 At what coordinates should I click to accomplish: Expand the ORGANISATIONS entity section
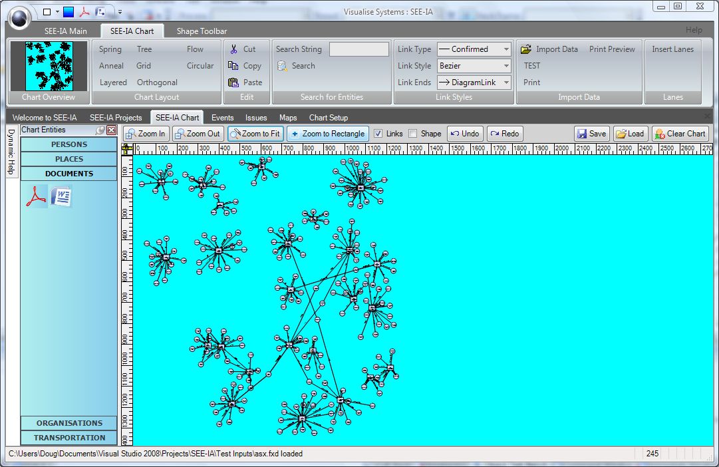(69, 423)
